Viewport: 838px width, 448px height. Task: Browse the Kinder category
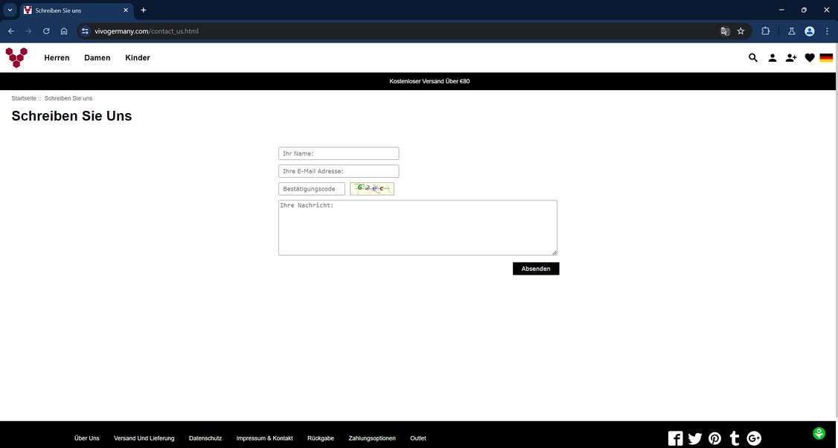pos(137,57)
